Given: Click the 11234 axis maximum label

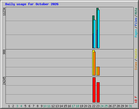Looking at the screenshot, I should pyautogui.click(x=4, y=11).
